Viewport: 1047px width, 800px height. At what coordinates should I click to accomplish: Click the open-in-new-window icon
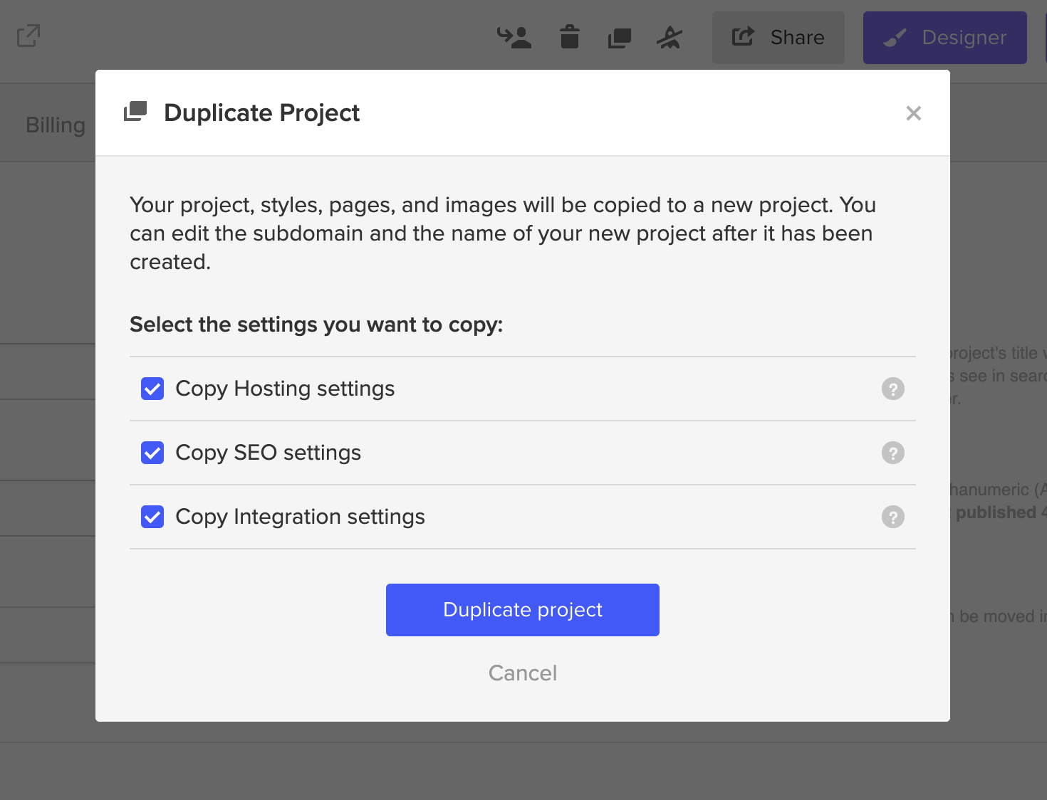coord(28,36)
